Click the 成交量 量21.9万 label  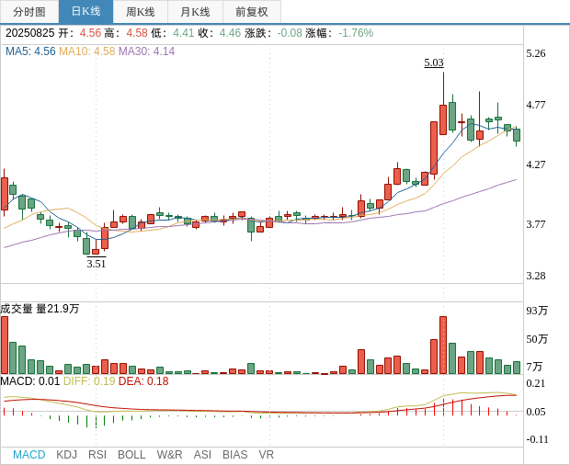click(40, 309)
